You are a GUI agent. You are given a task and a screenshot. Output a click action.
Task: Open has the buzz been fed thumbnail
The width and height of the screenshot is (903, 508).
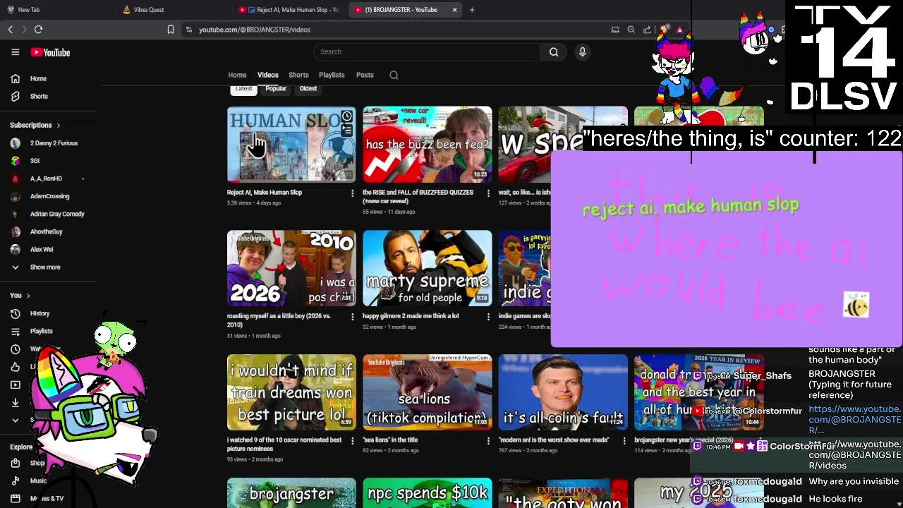[x=428, y=145]
